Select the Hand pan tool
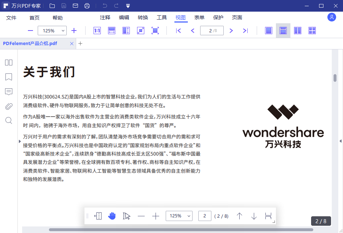This screenshot has height=233, width=343. (112, 216)
